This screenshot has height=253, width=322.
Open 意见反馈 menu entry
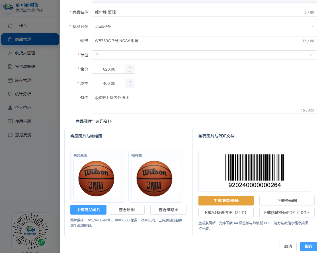pos(30,135)
